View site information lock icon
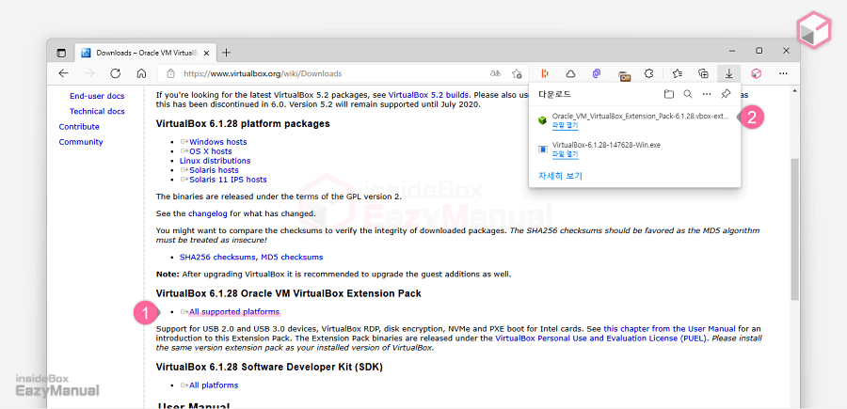Screen dimensions: 847x409 click(170, 73)
